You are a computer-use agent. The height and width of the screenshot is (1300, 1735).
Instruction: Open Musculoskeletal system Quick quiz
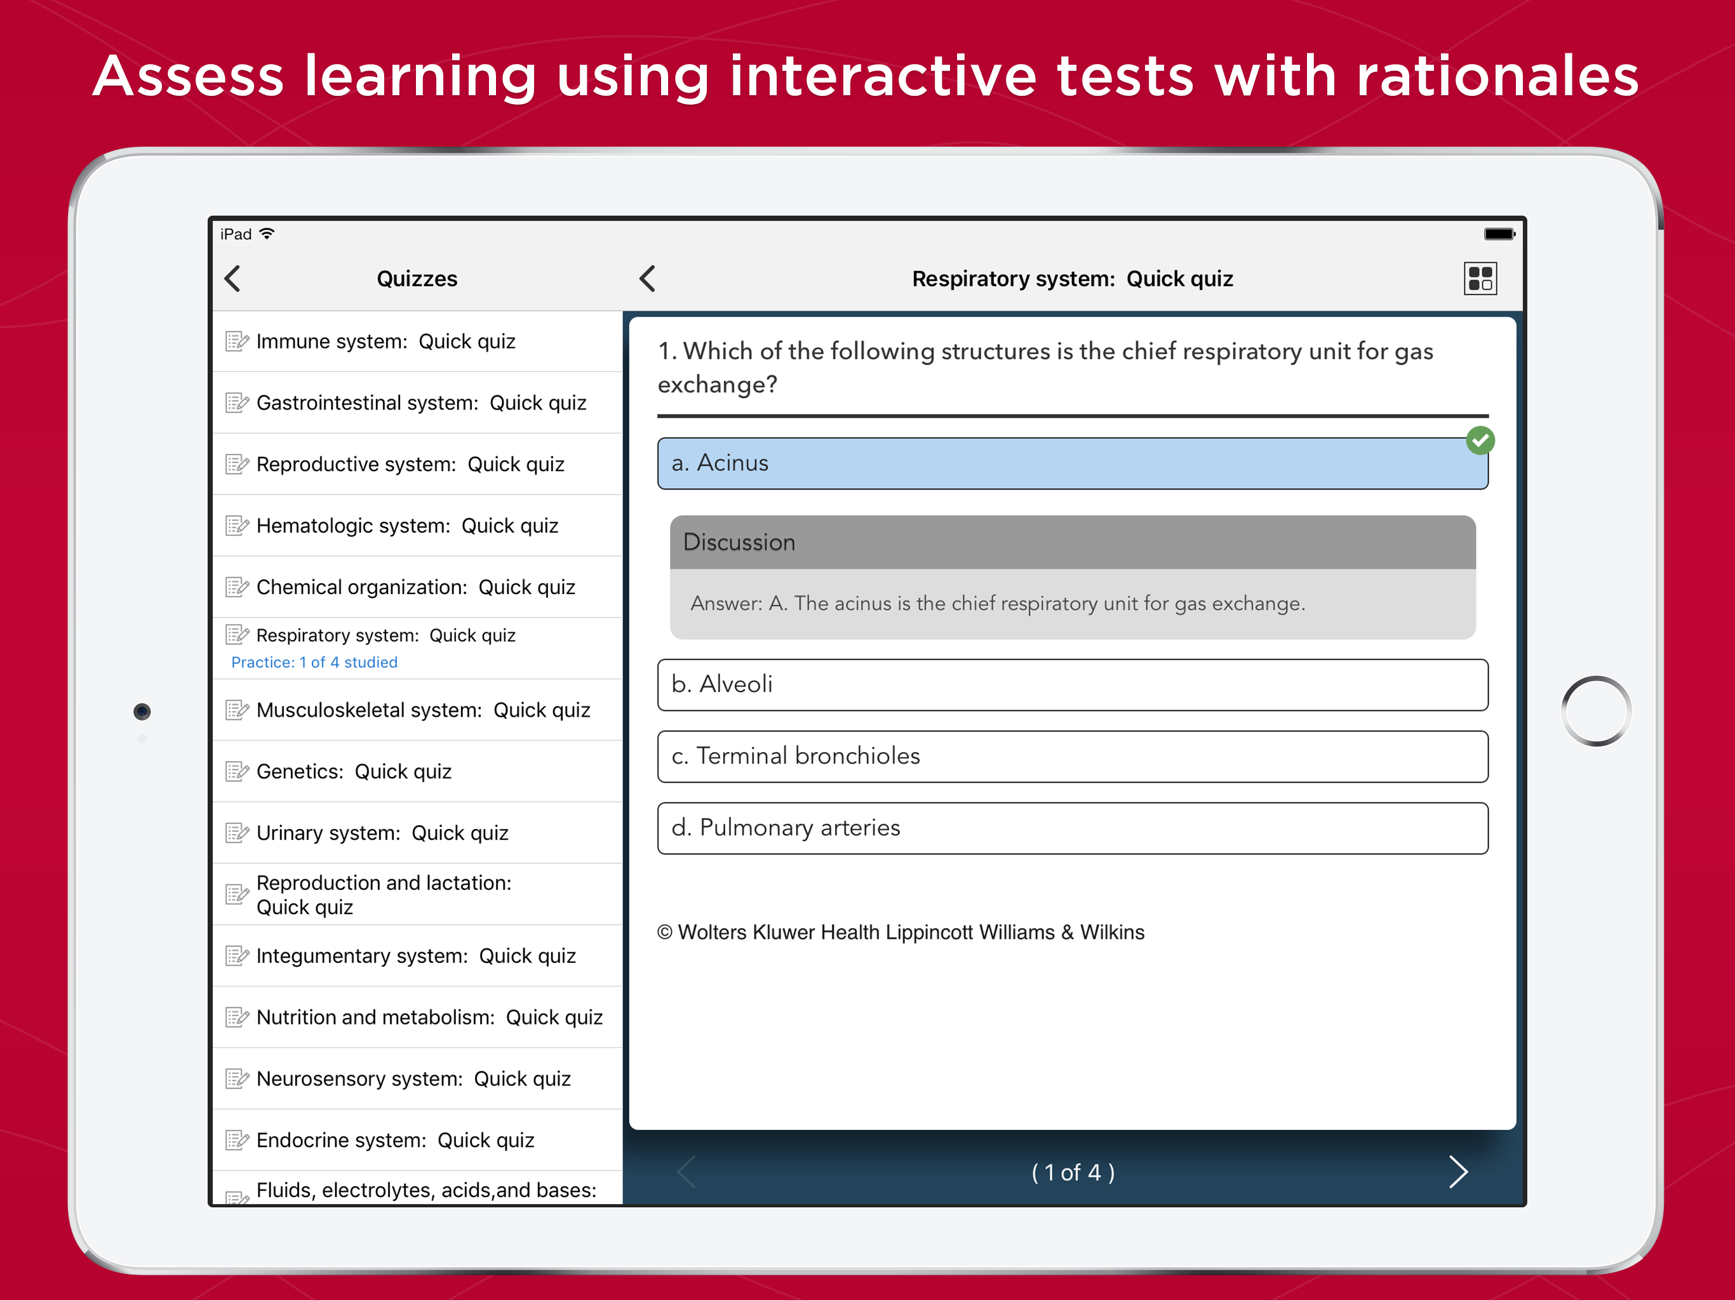tap(423, 710)
